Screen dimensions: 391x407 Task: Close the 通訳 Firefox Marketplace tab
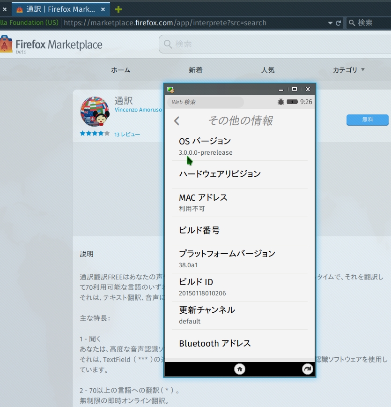click(x=103, y=9)
